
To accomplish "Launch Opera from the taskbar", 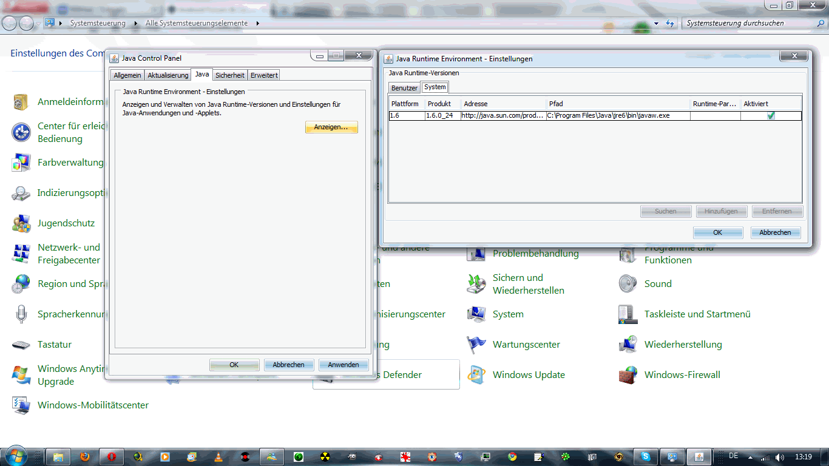I will [x=112, y=456].
